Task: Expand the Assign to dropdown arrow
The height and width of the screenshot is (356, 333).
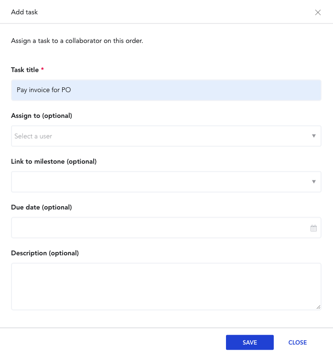Action: (314, 136)
